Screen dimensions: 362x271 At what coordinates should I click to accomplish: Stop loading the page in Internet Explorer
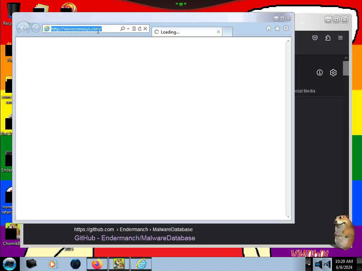pos(145,29)
